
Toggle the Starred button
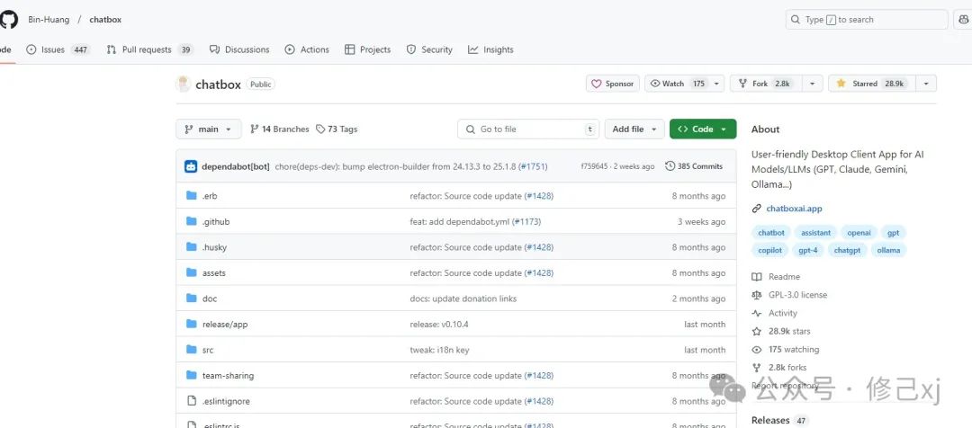pyautogui.click(x=871, y=84)
